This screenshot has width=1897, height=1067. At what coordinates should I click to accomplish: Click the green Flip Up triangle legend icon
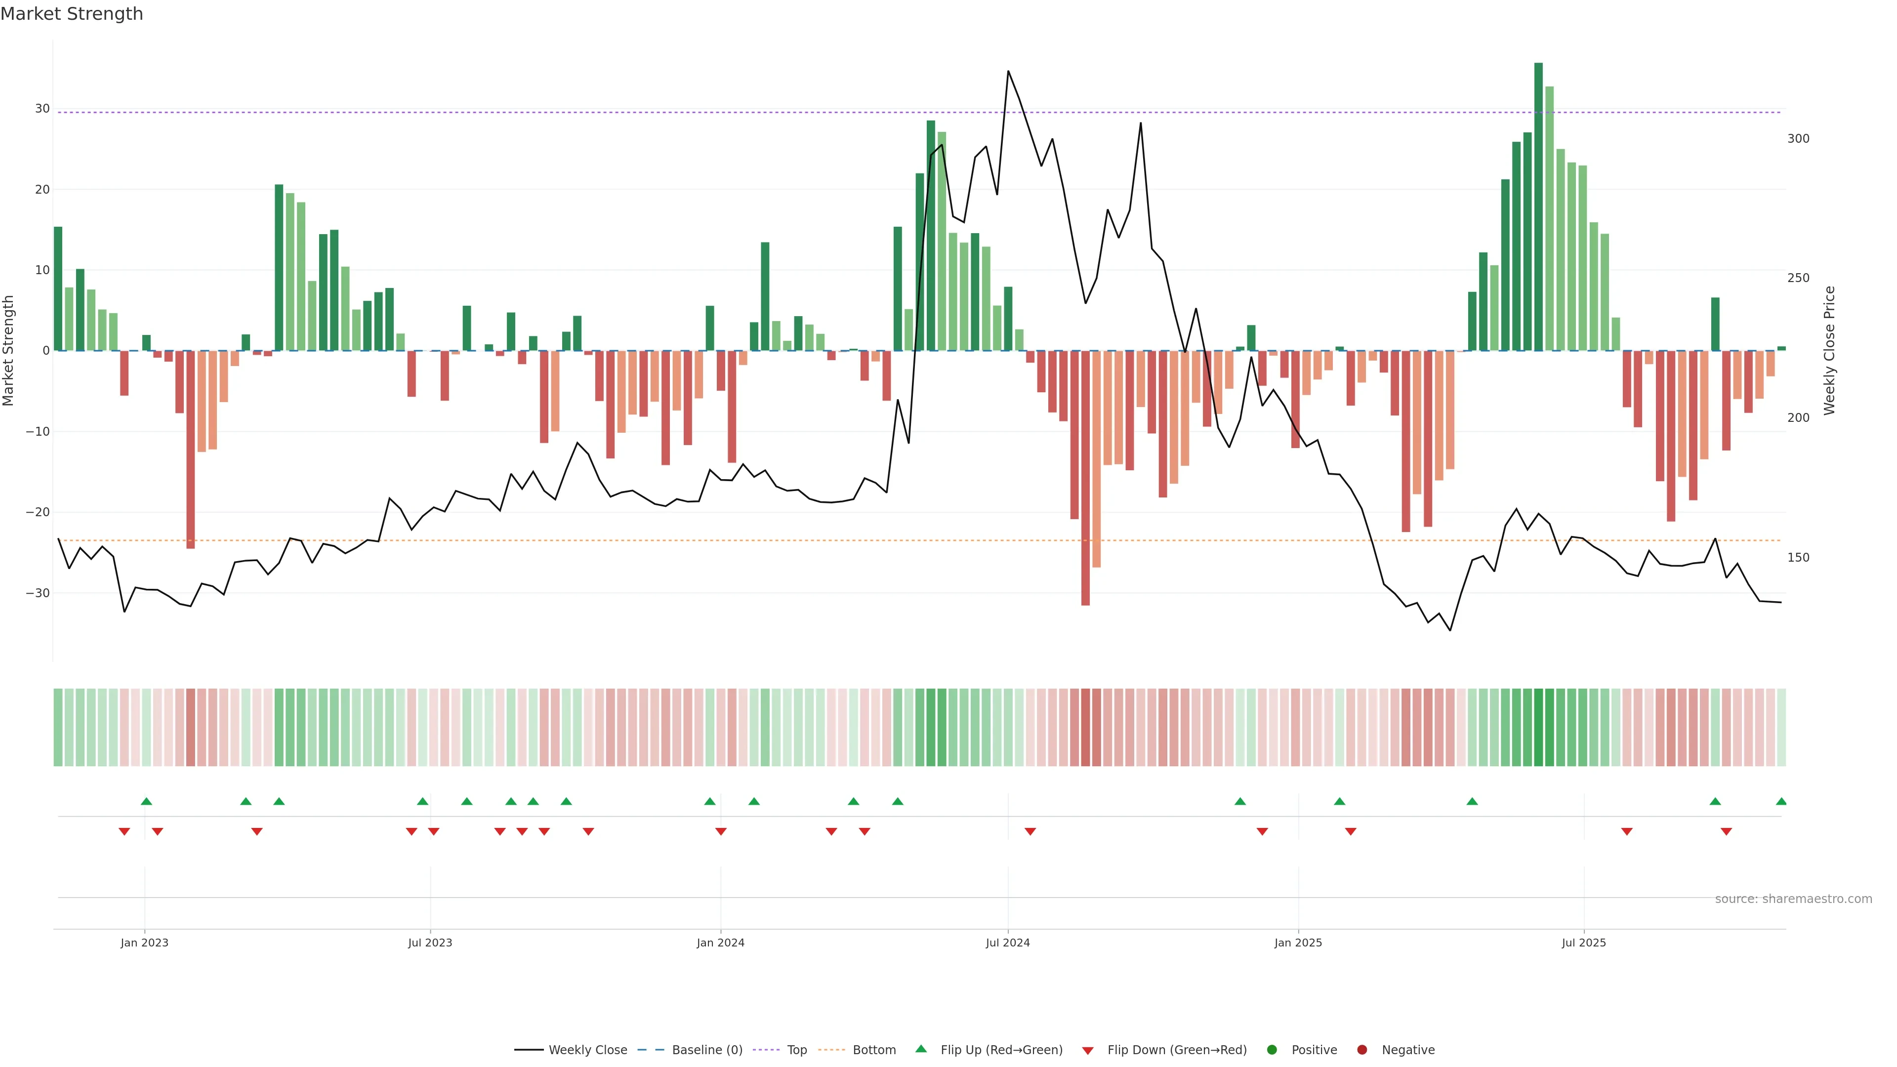pos(920,1049)
